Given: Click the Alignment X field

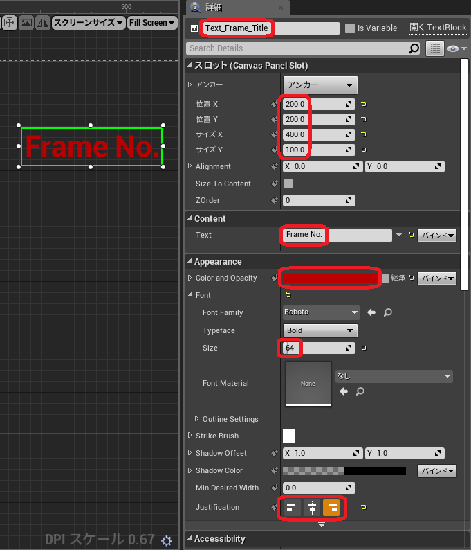Looking at the screenshot, I should tap(322, 167).
